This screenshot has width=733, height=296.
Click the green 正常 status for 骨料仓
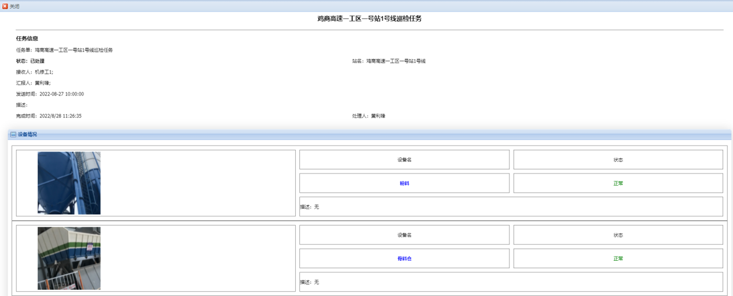coord(618,259)
